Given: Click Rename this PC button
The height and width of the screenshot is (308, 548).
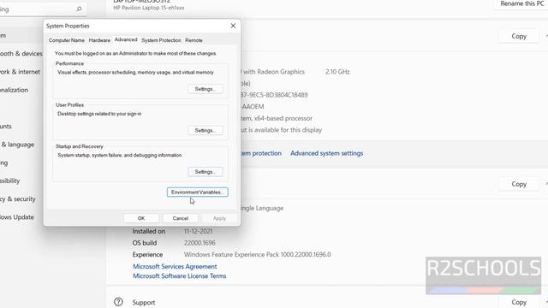Looking at the screenshot, I should [x=521, y=3].
